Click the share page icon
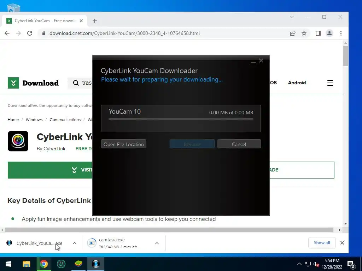 [292, 33]
